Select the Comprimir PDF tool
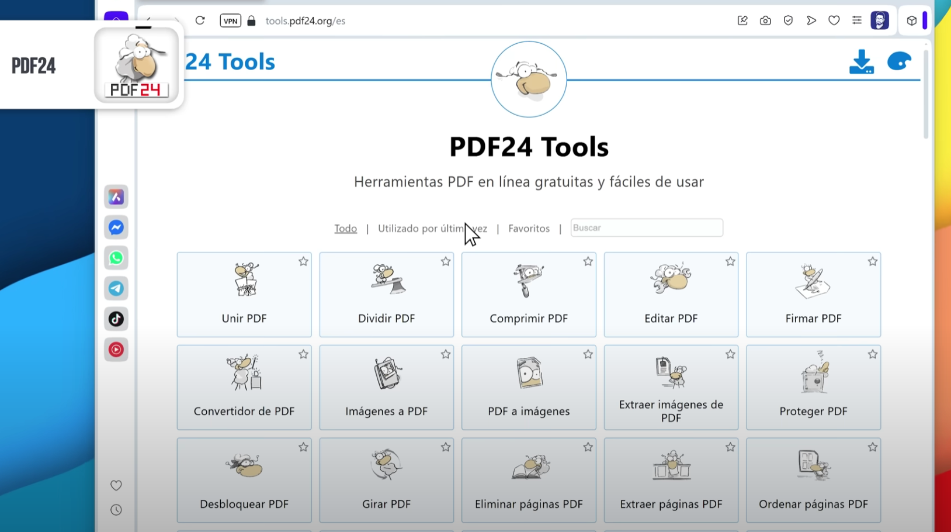 tap(528, 295)
